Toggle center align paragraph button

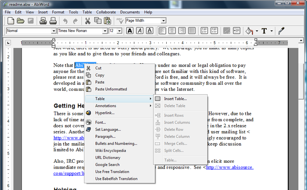pos(172,31)
